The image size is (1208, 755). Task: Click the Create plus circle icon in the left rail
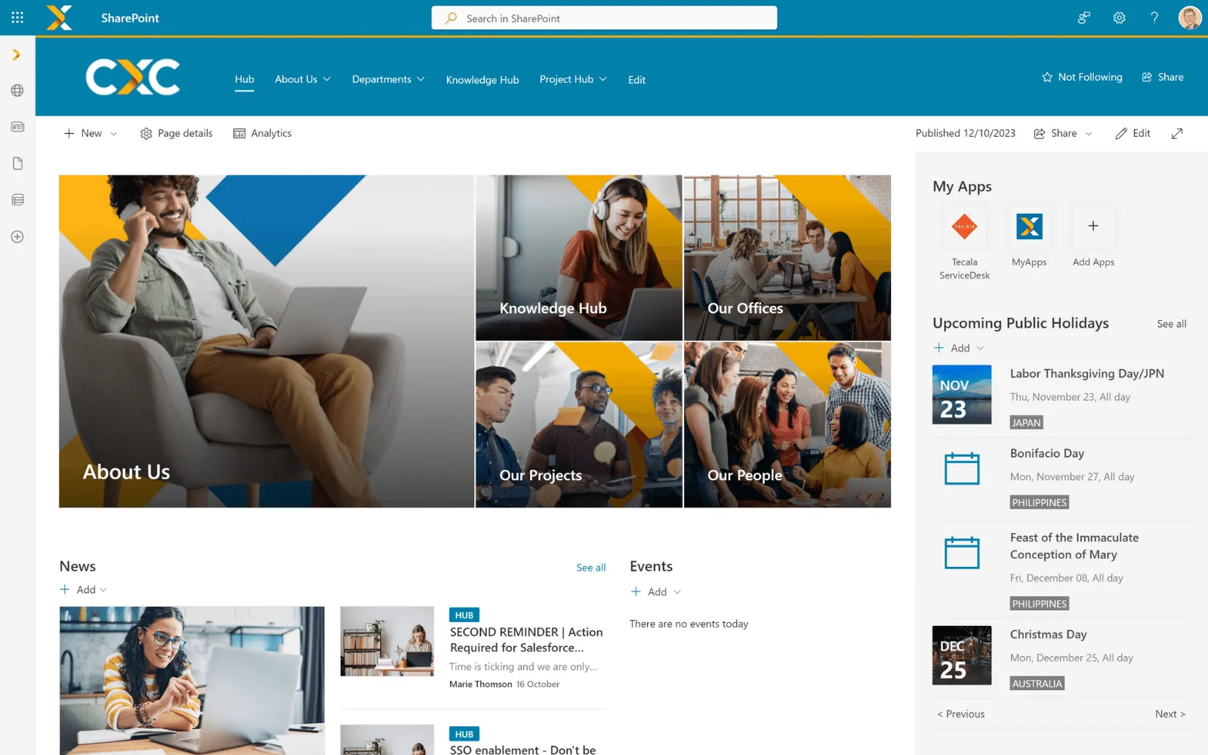click(x=17, y=236)
